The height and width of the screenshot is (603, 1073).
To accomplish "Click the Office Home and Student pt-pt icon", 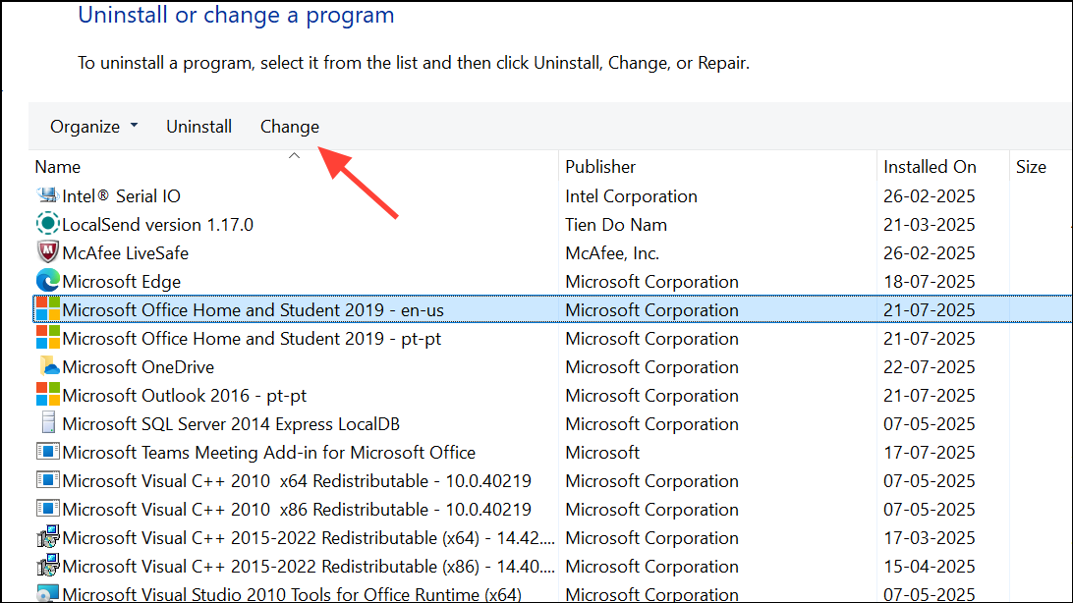I will (x=47, y=338).
